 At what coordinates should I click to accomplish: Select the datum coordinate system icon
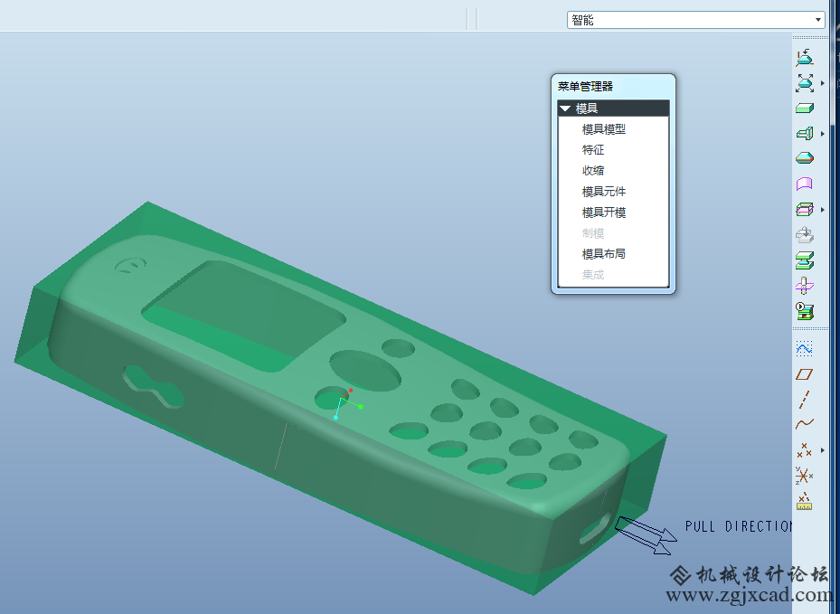805,476
